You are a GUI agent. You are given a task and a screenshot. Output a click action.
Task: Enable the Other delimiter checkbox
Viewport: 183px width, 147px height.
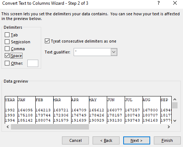[x=7, y=63]
